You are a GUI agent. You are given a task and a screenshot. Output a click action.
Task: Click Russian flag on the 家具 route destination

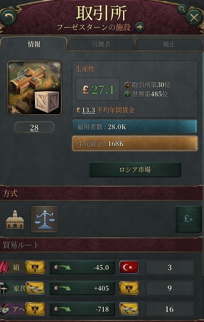[129, 288]
